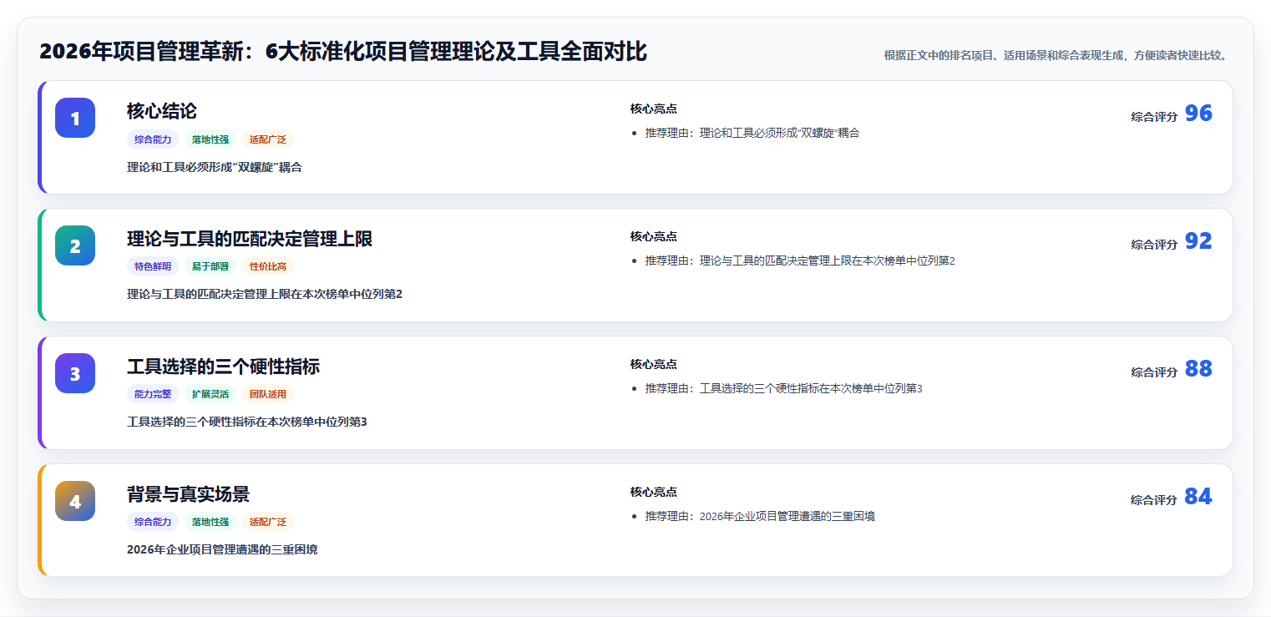Click the score 88
The width and height of the screenshot is (1271, 617).
[1198, 369]
